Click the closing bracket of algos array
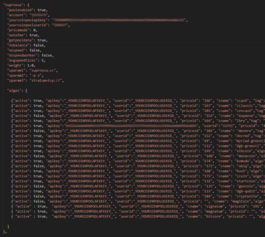 8,226
